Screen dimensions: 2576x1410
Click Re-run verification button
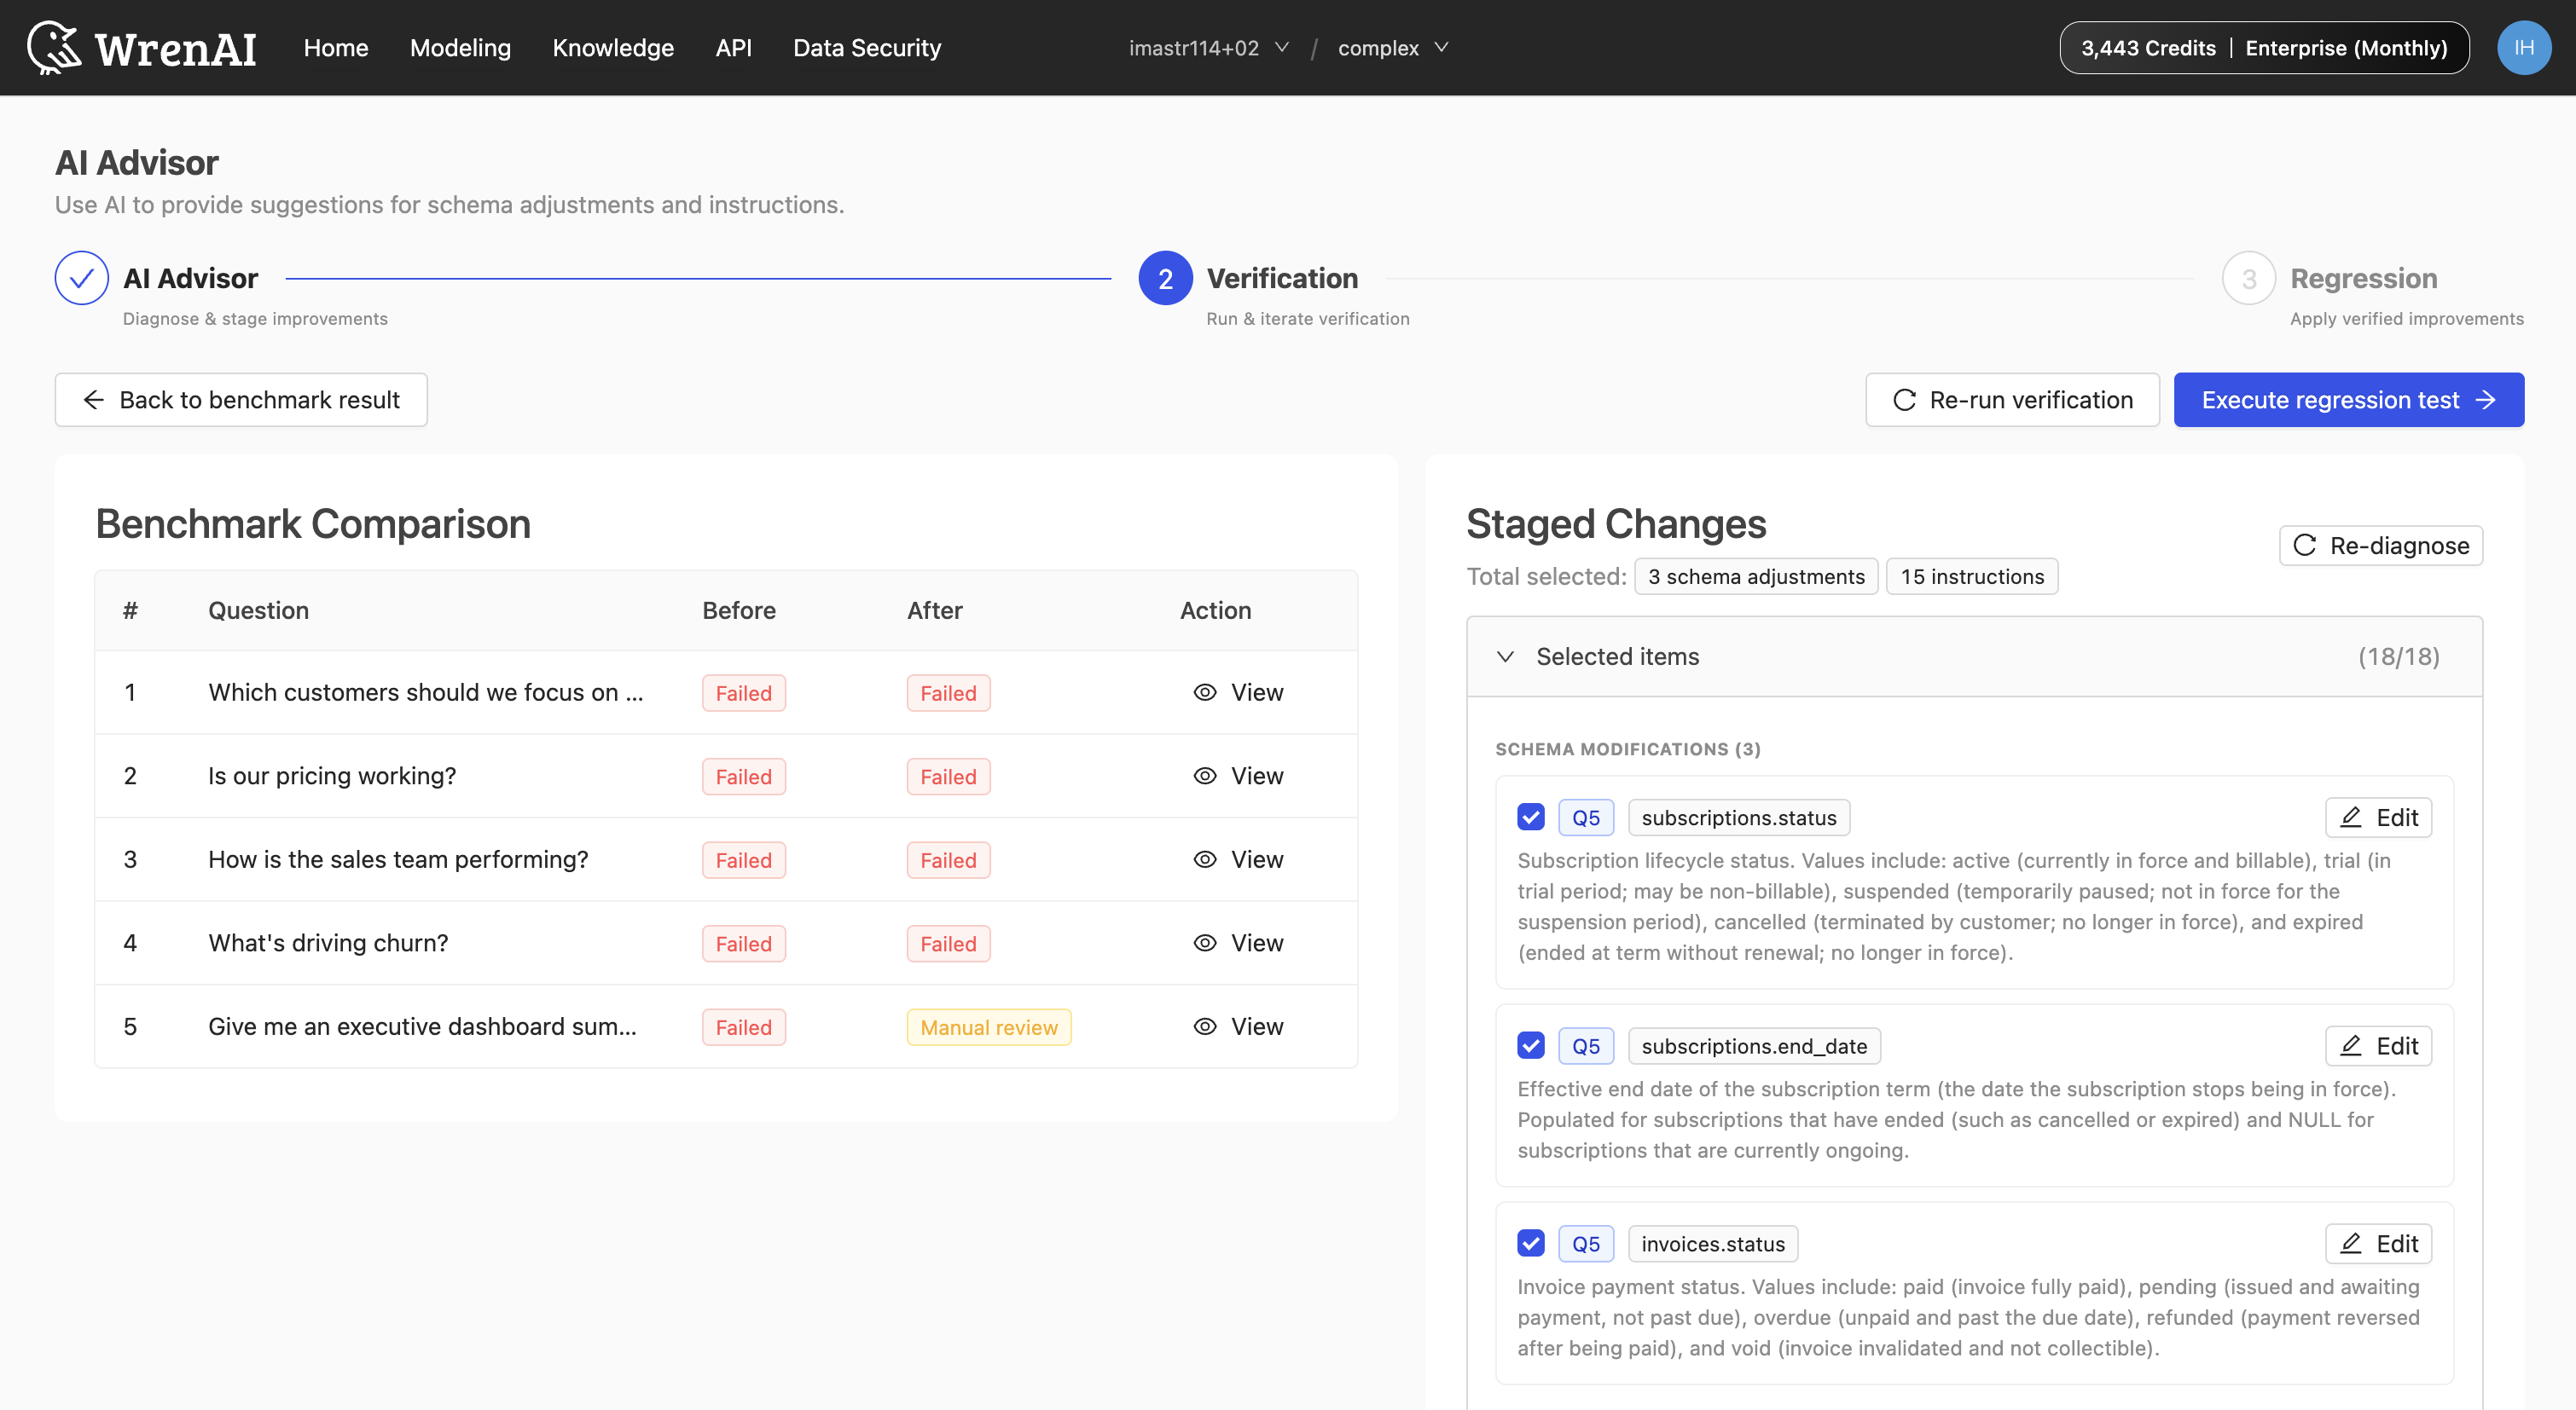(2012, 400)
